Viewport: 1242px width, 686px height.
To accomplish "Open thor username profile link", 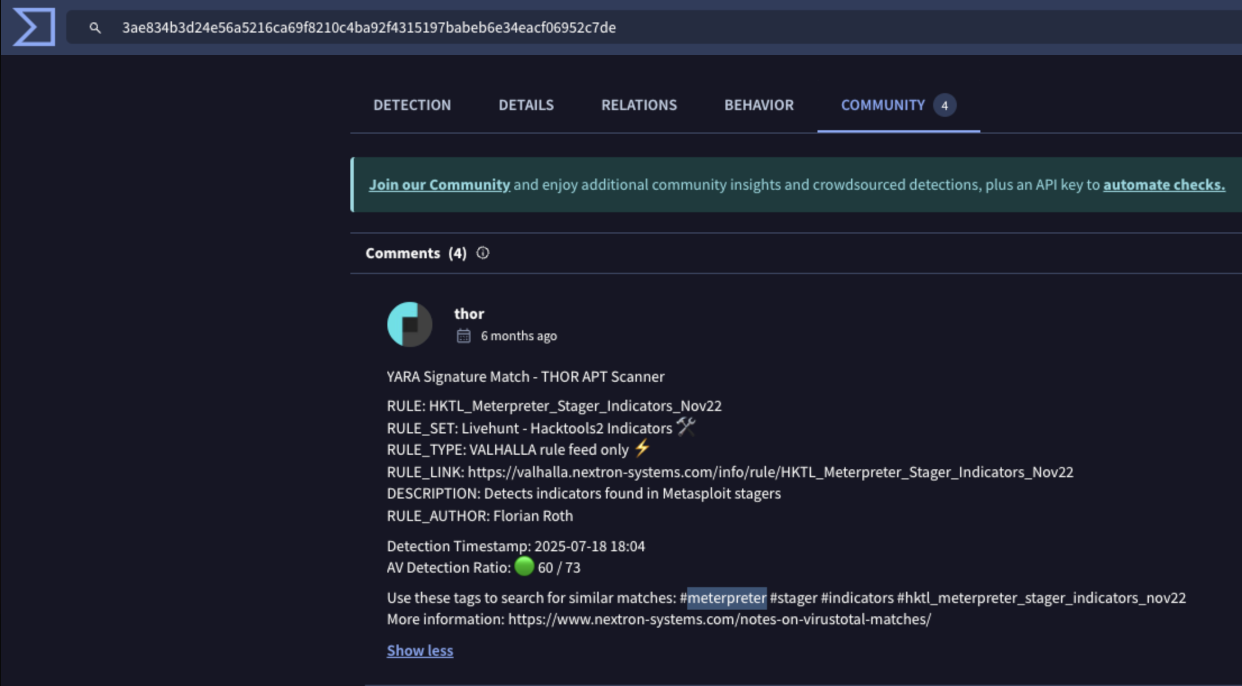I will click(x=469, y=313).
